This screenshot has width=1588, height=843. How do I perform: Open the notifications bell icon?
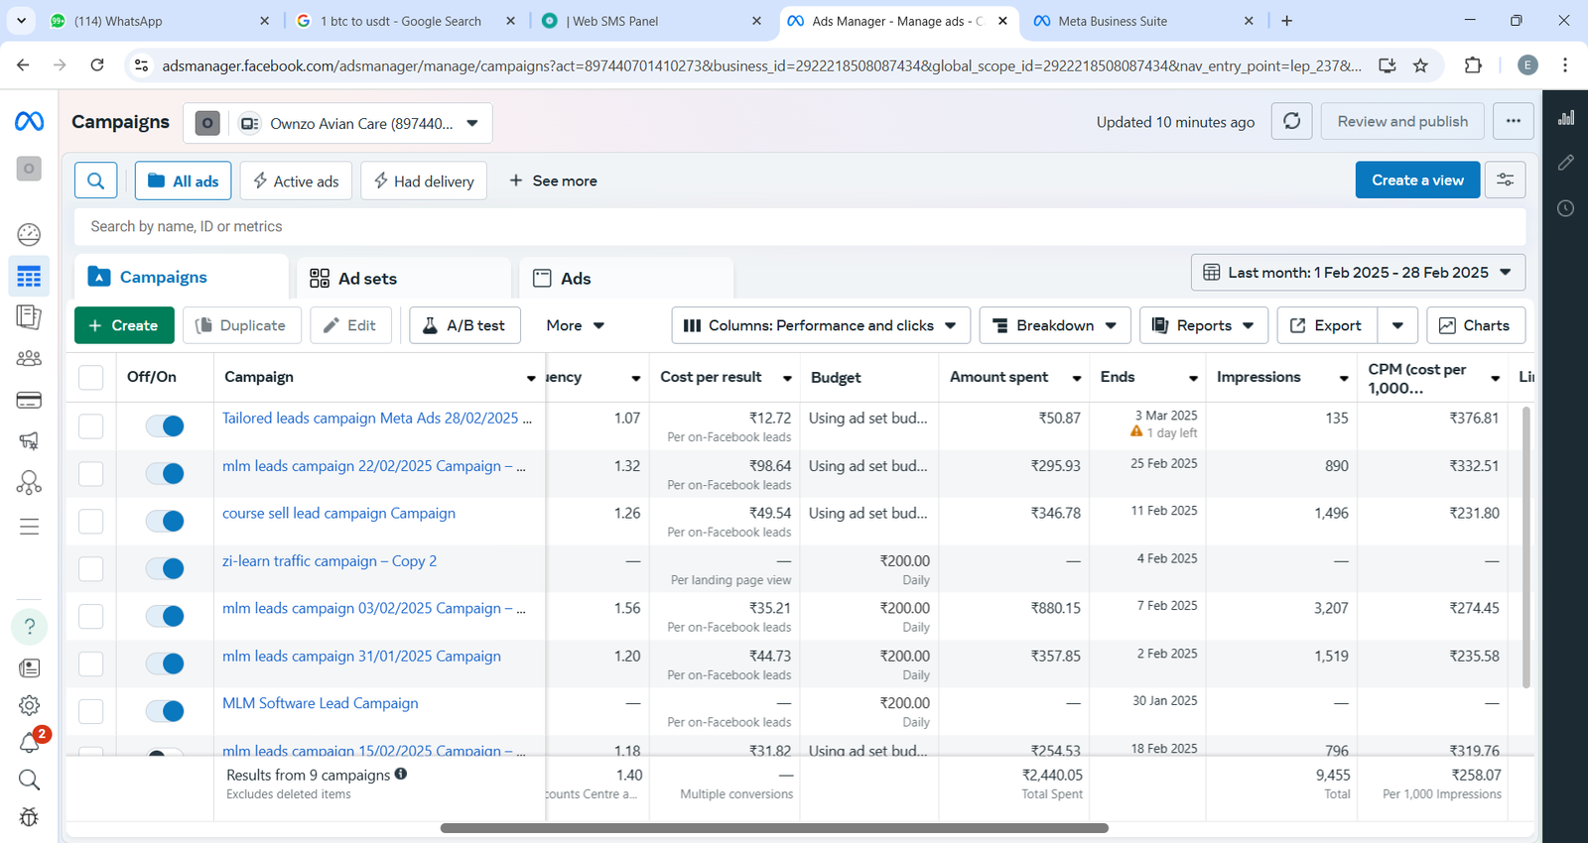pos(30,742)
